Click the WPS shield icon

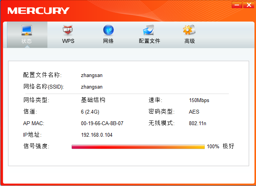pos(68,30)
